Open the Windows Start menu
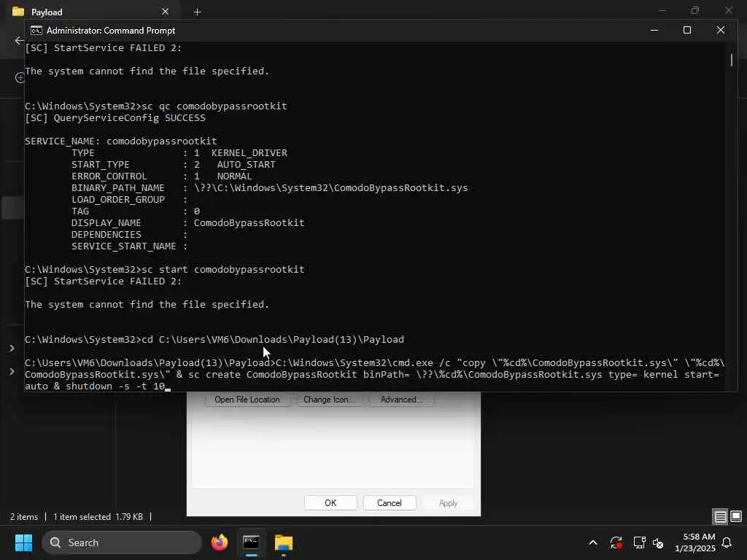Viewport: 747px width, 560px height. coord(23,542)
